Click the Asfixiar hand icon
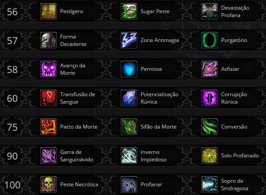This screenshot has width=266, height=195. click(x=210, y=69)
